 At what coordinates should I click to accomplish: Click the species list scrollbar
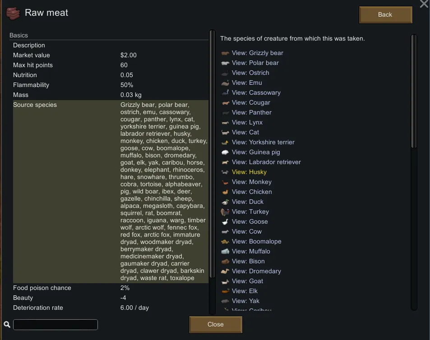pyautogui.click(x=414, y=90)
